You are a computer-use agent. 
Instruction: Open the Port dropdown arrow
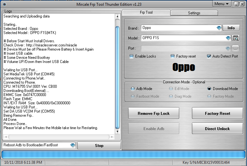click(x=228, y=48)
